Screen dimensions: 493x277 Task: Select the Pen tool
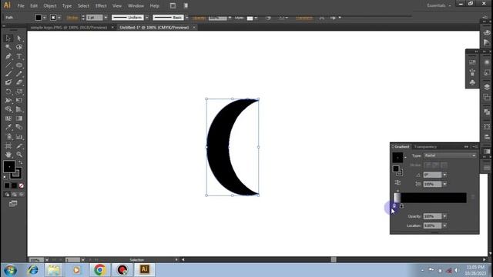[8, 56]
